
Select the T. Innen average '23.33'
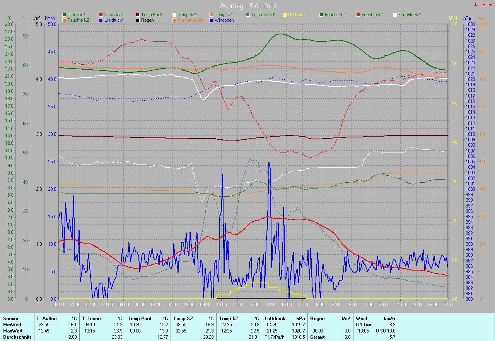[117, 337]
